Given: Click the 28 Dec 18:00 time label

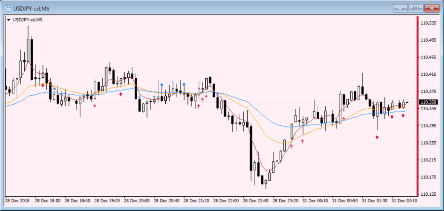Looking at the screenshot, I should [x=47, y=201].
